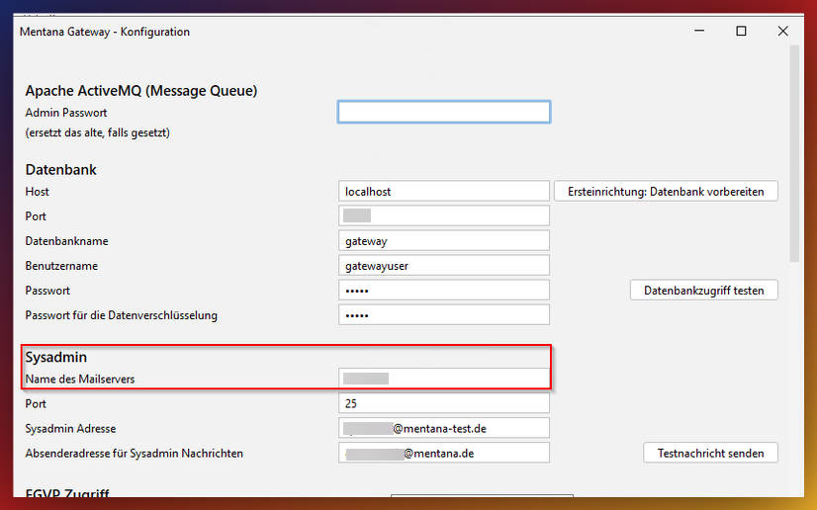Select the Datenbankname field with gateway
Screen dimensions: 817x510
pyautogui.click(x=444, y=240)
